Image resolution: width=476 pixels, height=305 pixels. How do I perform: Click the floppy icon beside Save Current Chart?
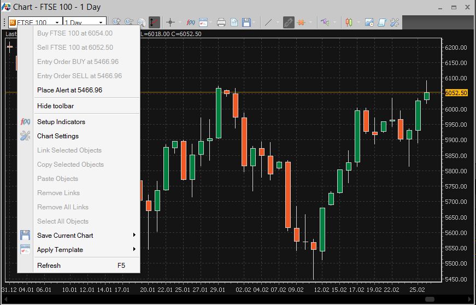tap(25, 235)
